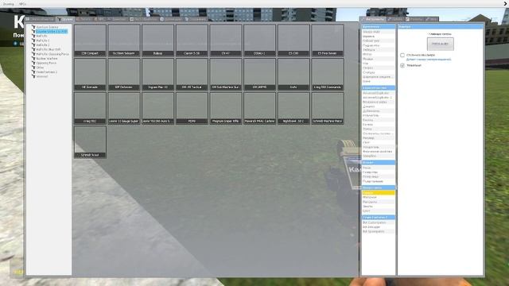
Task: Select the Динамит tool in the list
Action: click(379, 106)
